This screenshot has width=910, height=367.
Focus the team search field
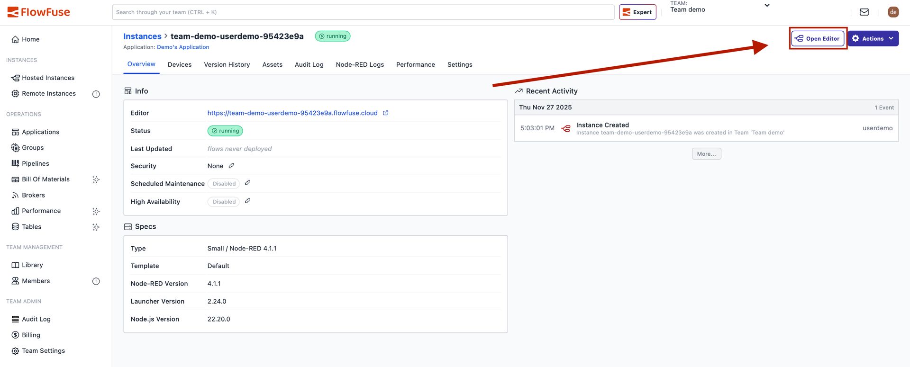coord(363,12)
